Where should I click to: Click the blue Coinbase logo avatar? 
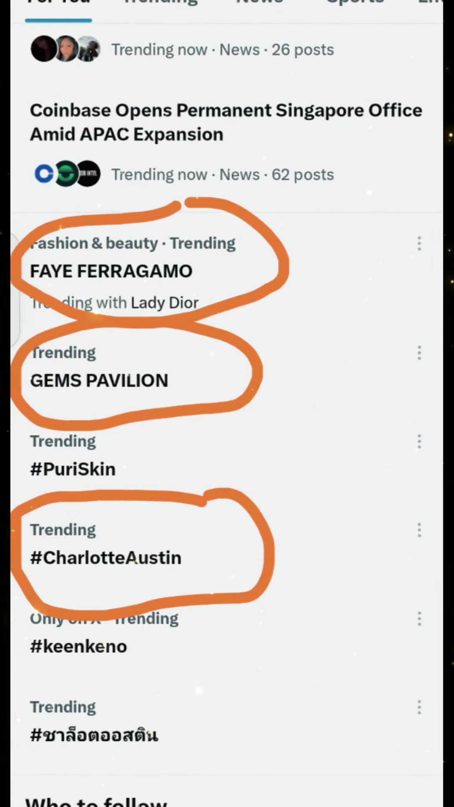pos(44,174)
